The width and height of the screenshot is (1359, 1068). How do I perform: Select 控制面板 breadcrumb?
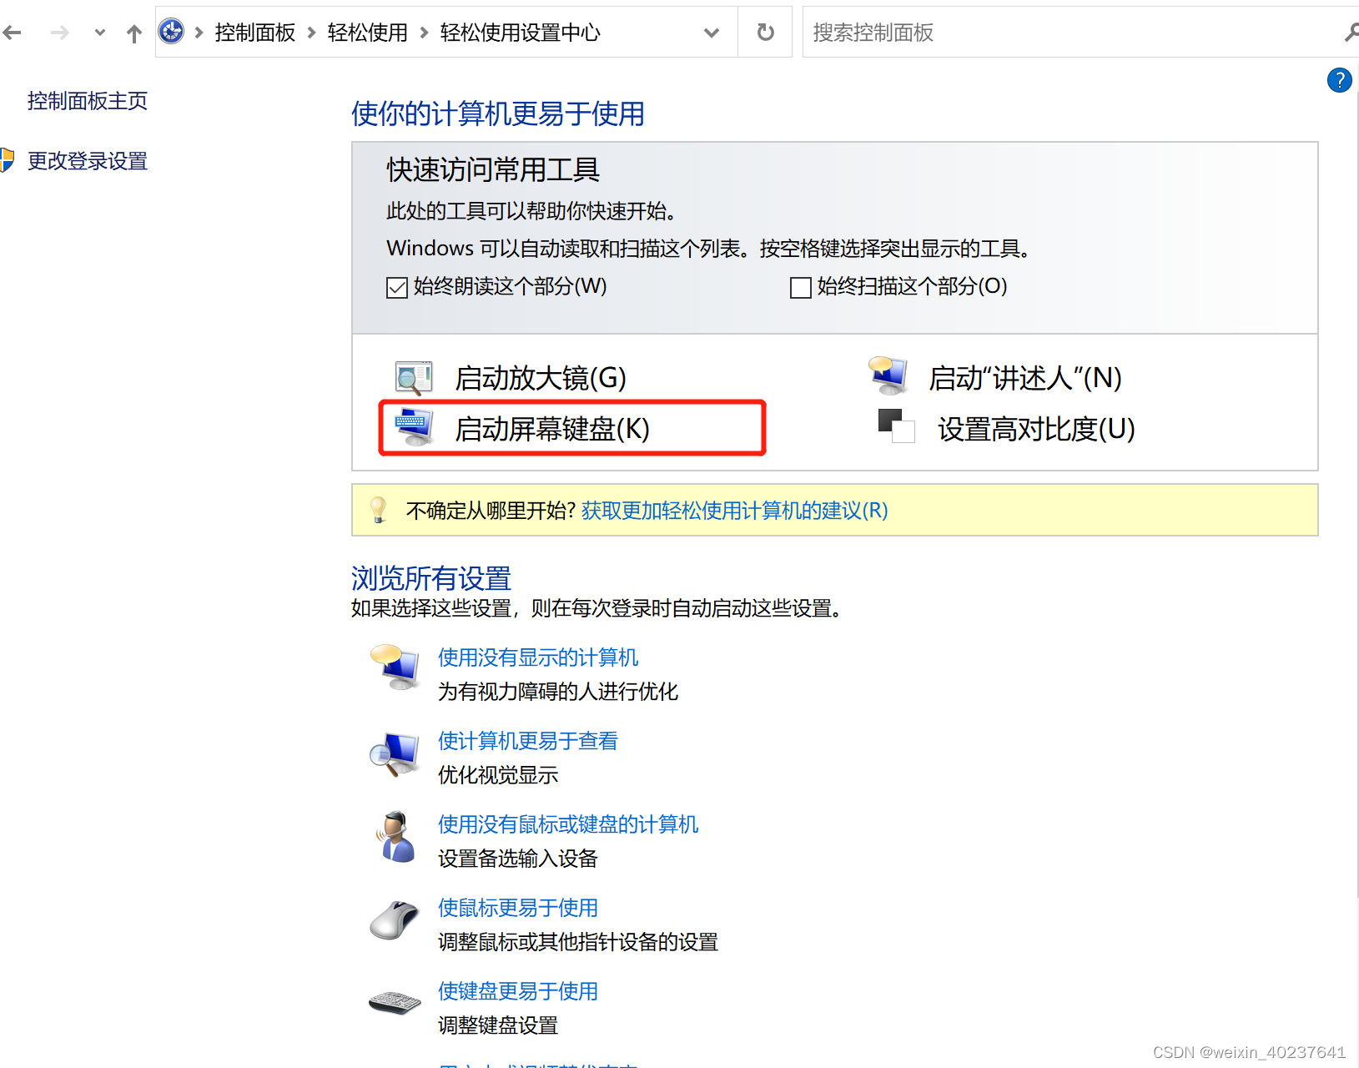(x=255, y=33)
